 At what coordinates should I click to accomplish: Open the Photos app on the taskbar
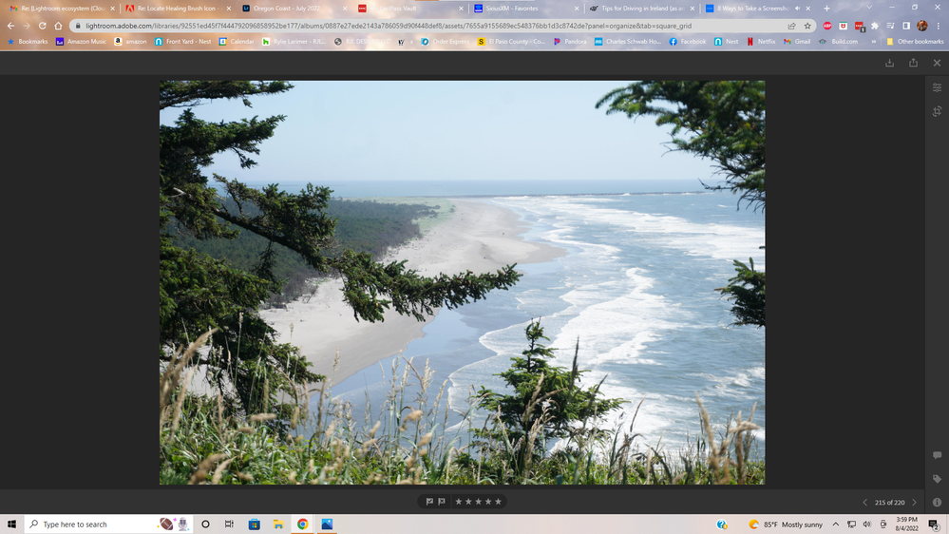[327, 524]
